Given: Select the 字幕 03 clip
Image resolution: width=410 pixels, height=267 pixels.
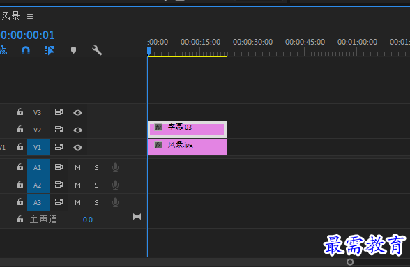Looking at the screenshot, I should click(x=187, y=130).
